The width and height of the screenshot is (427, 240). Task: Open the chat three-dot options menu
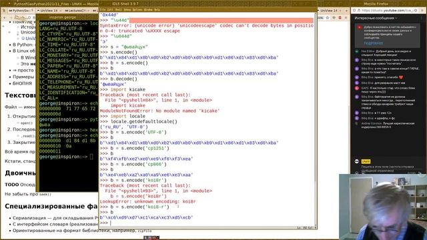pyautogui.click(x=422, y=18)
